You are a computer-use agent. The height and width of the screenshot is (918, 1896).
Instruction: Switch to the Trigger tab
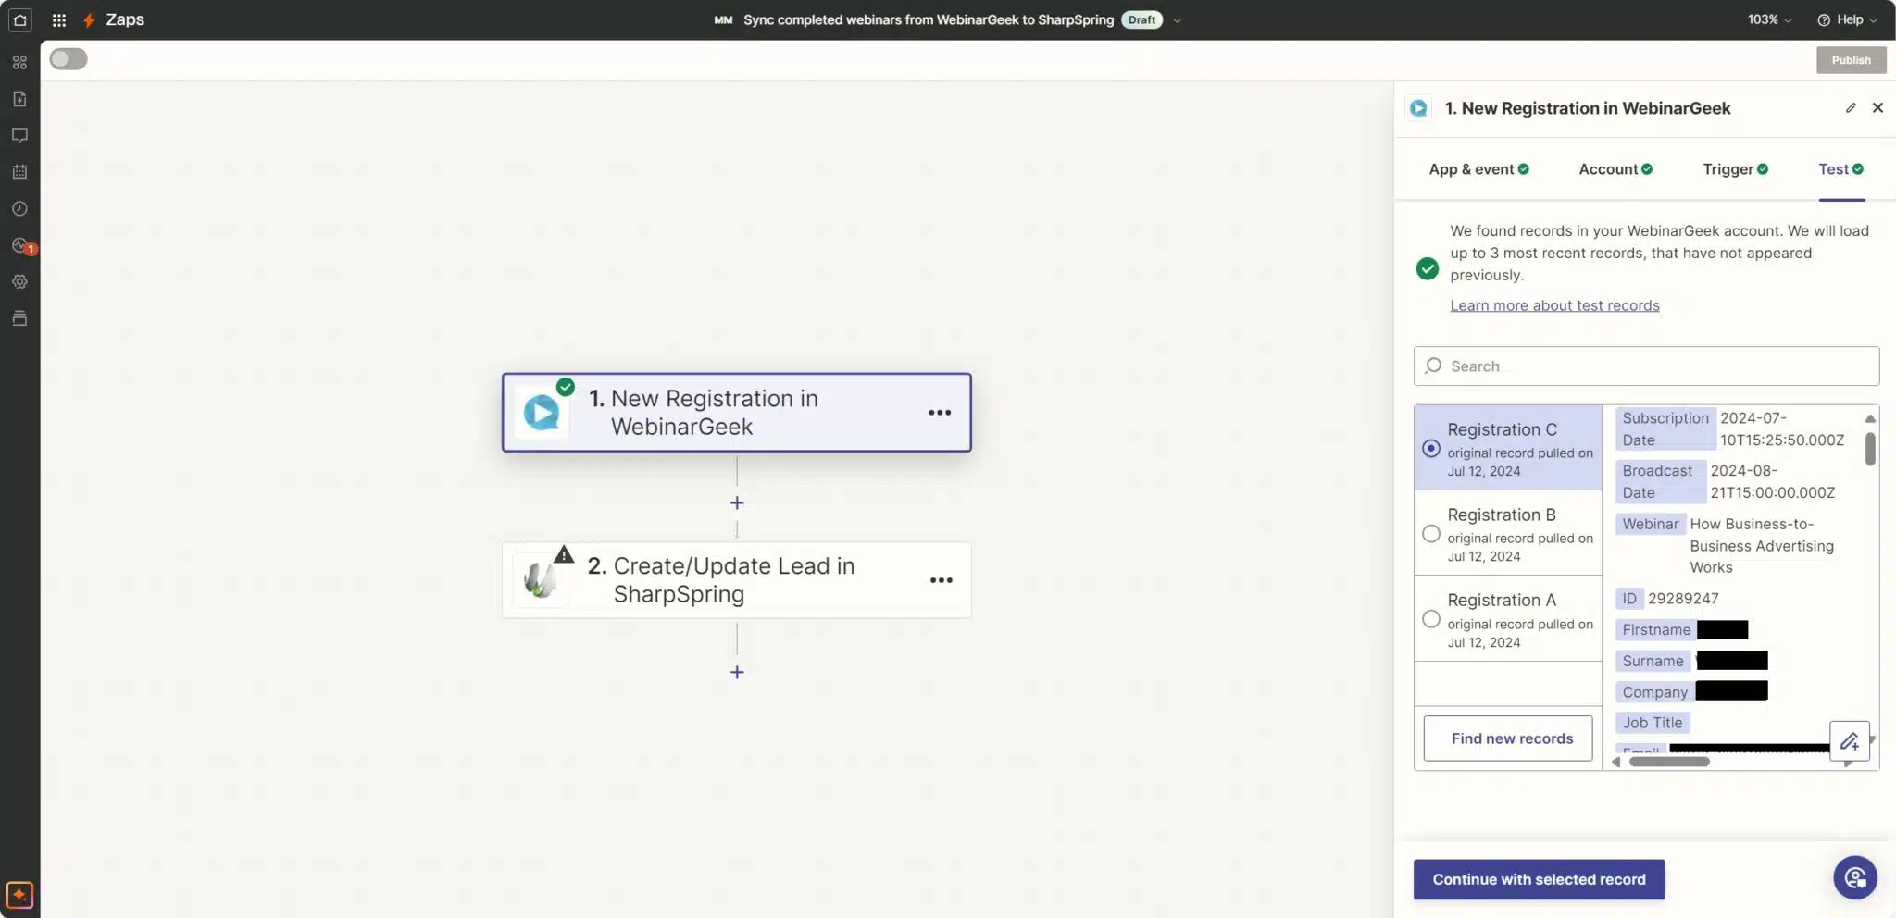coord(1735,169)
